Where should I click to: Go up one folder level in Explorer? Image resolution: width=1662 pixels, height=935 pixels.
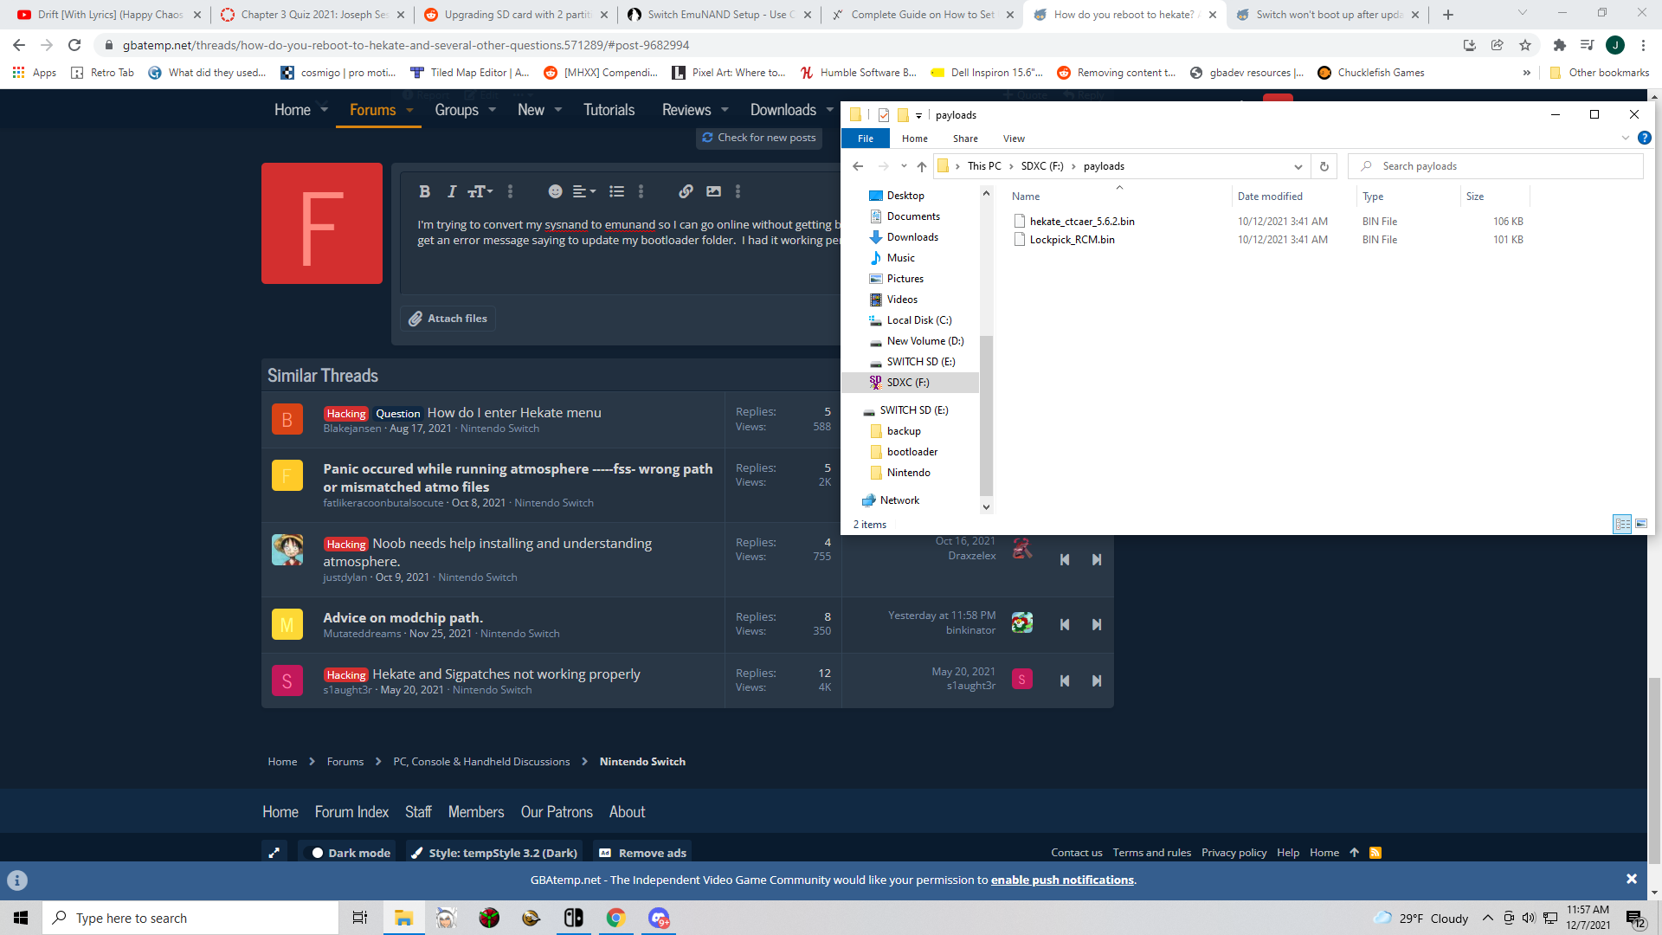922,166
